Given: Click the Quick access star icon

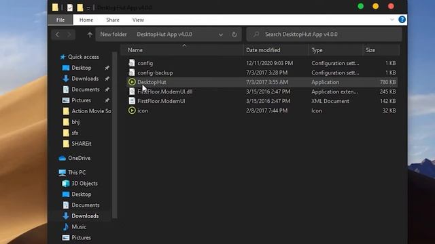Looking at the screenshot, I should (x=63, y=57).
